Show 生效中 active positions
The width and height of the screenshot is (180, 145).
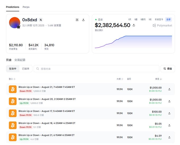pos(13,69)
